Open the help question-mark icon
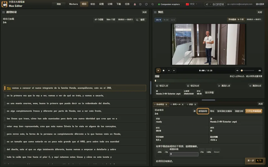The height and width of the screenshot is (167, 268). (x=140, y=4)
